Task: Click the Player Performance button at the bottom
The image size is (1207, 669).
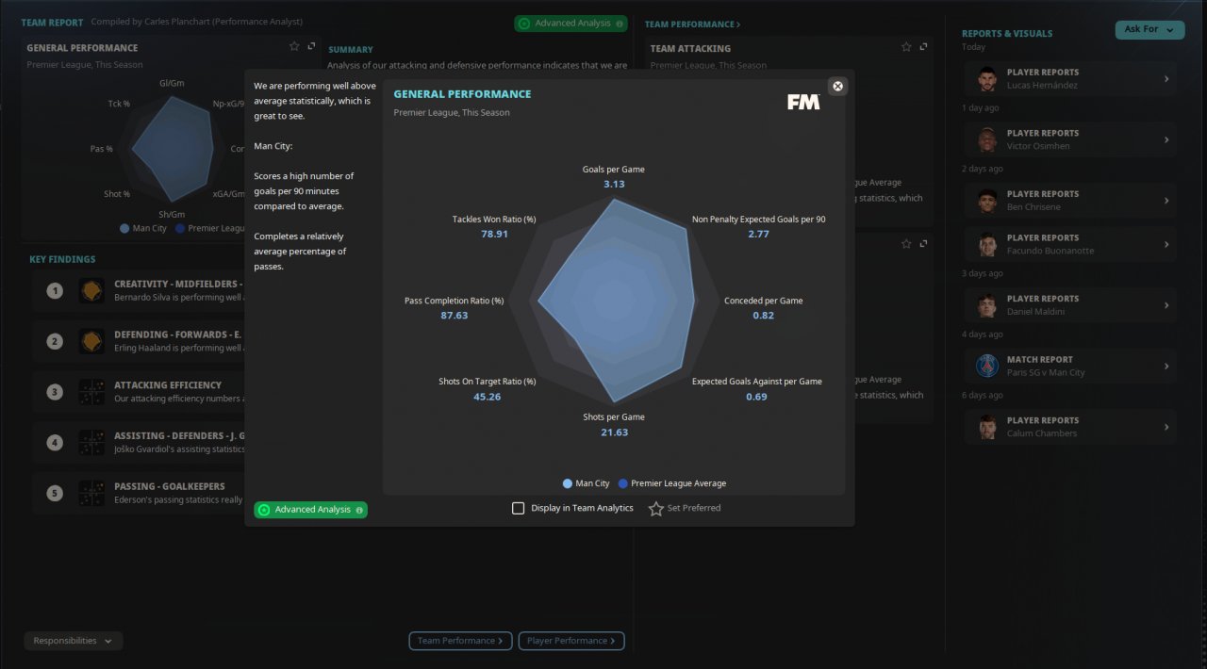Action: (571, 641)
